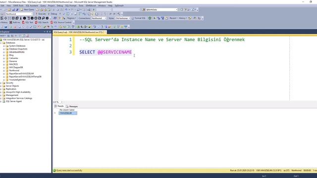This screenshot has height=178, width=317.
Task: Open the Query menu
Action: pos(43,5)
